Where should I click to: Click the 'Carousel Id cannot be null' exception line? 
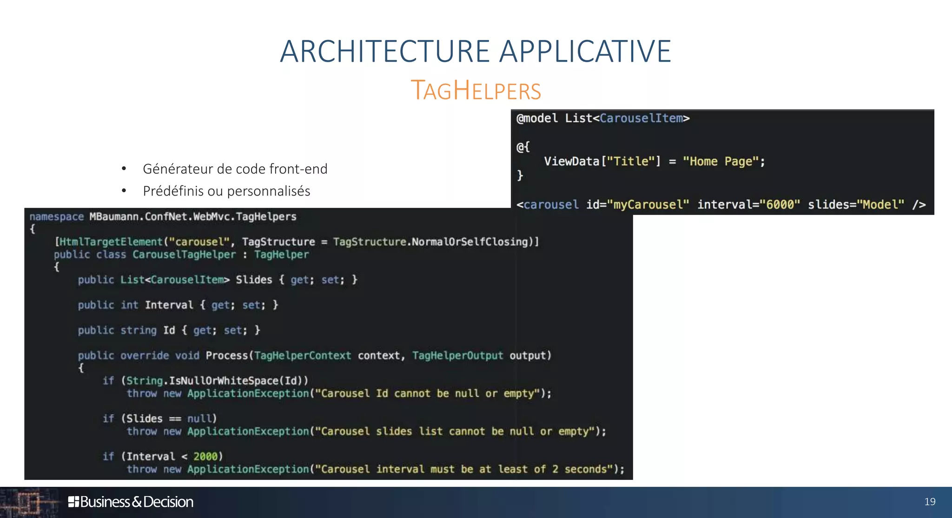[339, 393]
